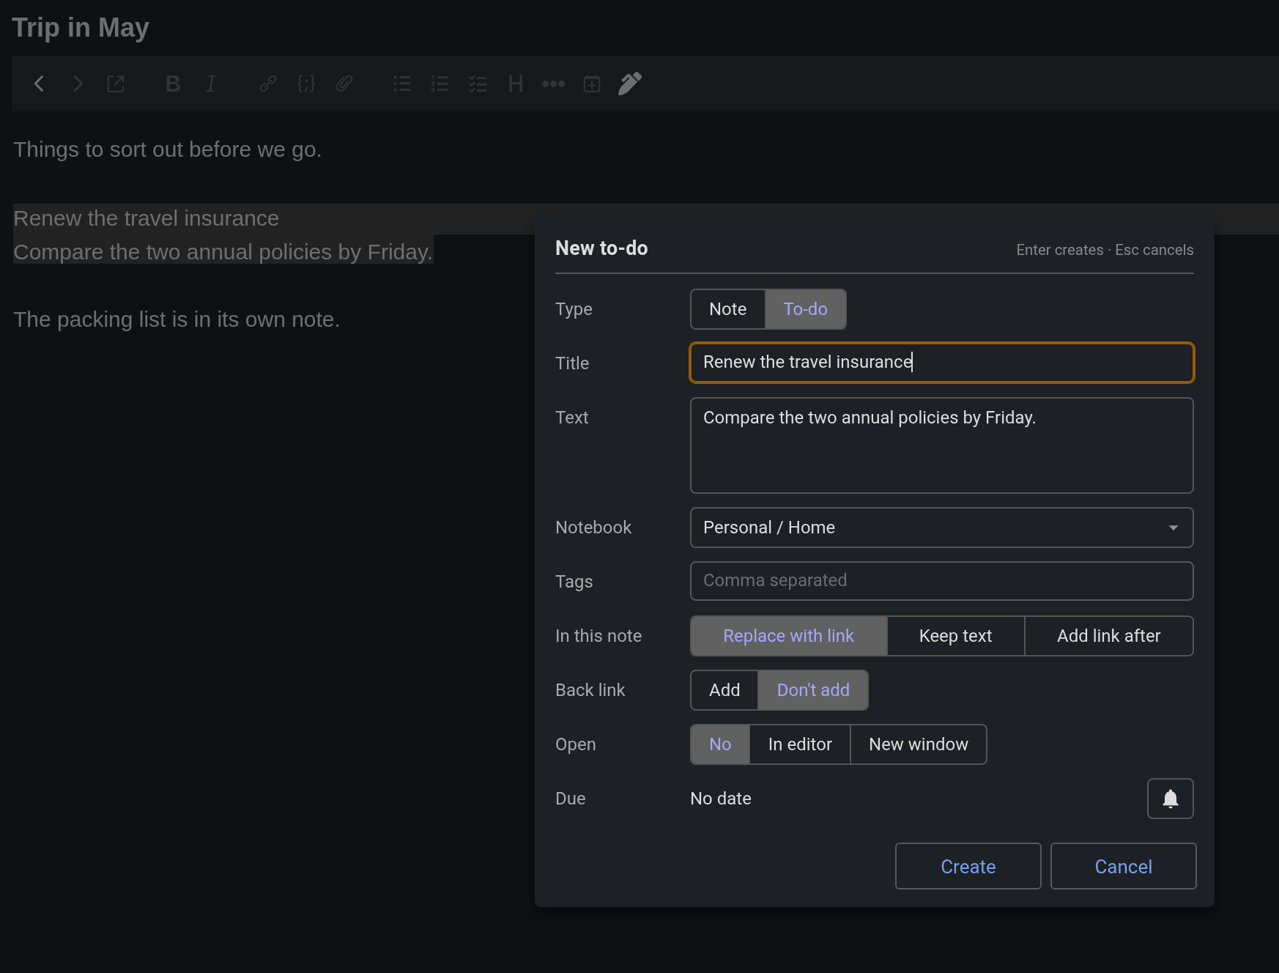The width and height of the screenshot is (1279, 973).
Task: Toggle italic formatting in editor toolbar
Action: pyautogui.click(x=211, y=84)
